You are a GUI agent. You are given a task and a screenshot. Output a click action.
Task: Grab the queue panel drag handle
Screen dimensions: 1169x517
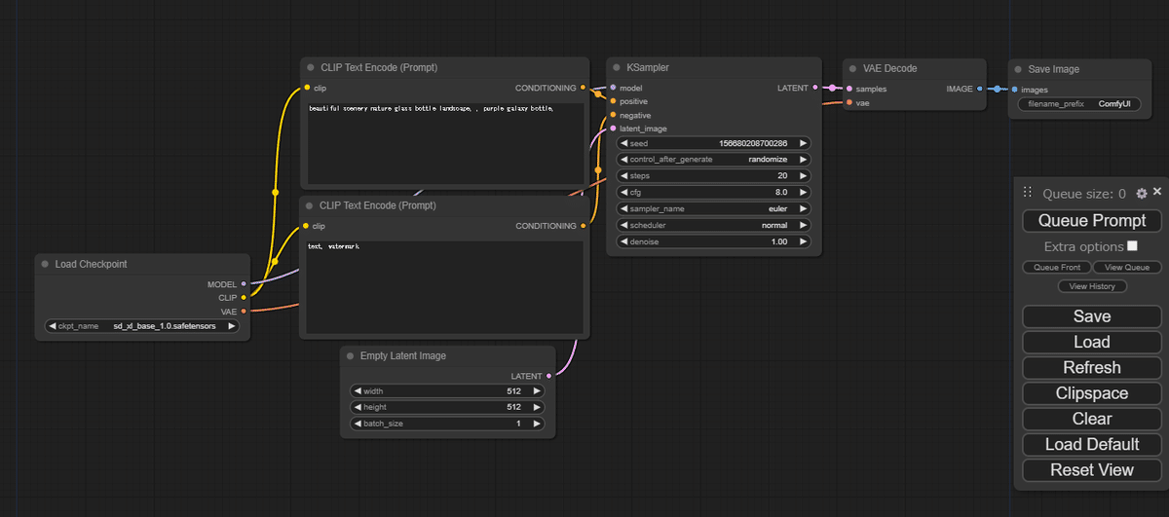1027,193
